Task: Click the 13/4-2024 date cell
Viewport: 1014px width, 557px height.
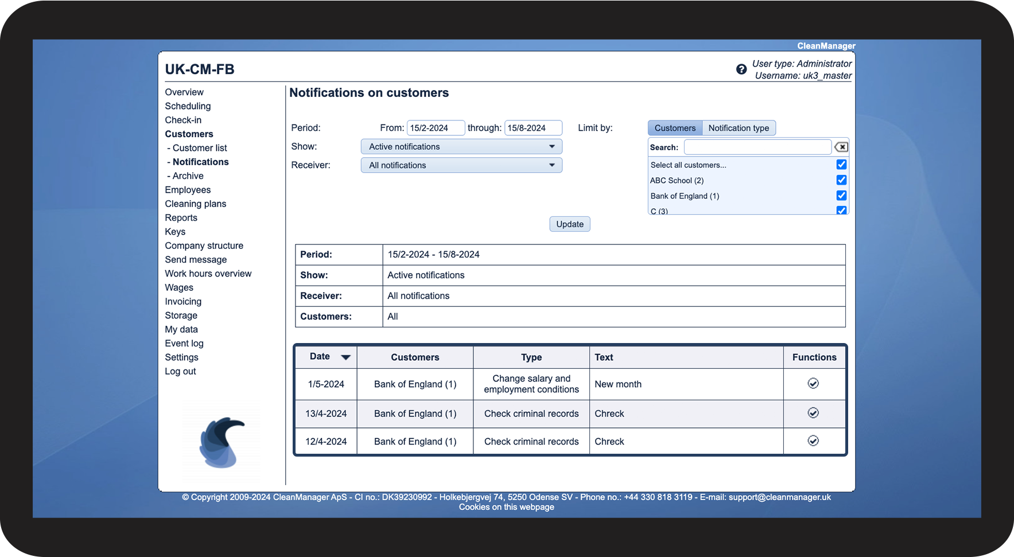Action: pos(326,414)
